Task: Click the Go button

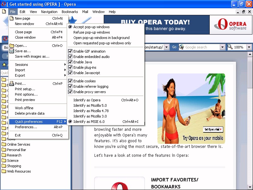Action: pyautogui.click(x=174, y=47)
